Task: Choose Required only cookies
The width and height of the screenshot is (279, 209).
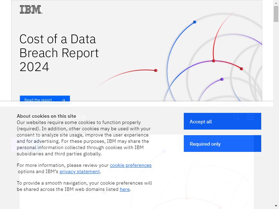Action: point(223,144)
